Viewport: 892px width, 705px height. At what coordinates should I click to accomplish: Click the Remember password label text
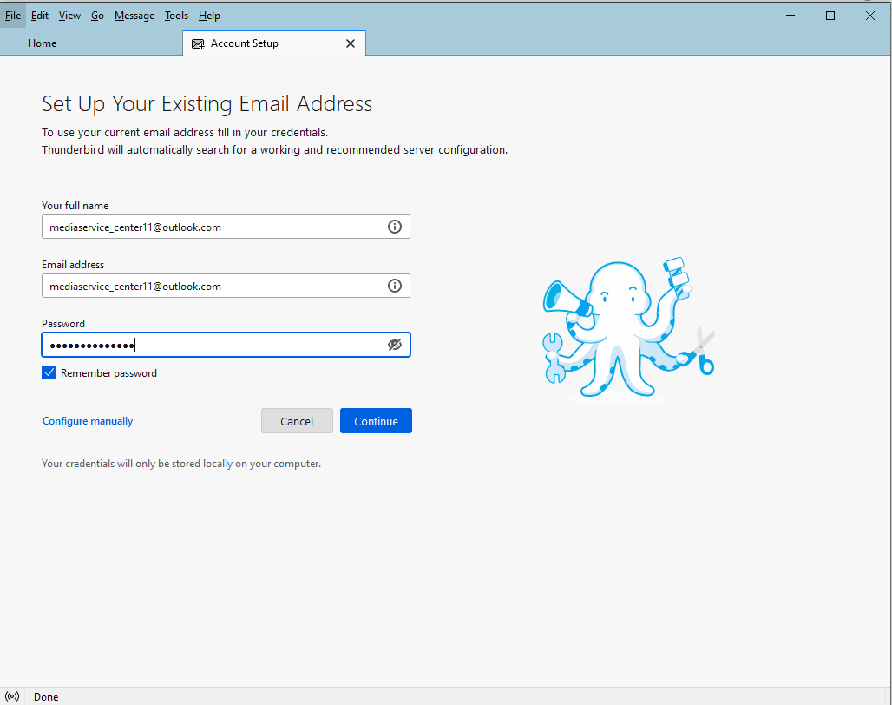point(108,373)
